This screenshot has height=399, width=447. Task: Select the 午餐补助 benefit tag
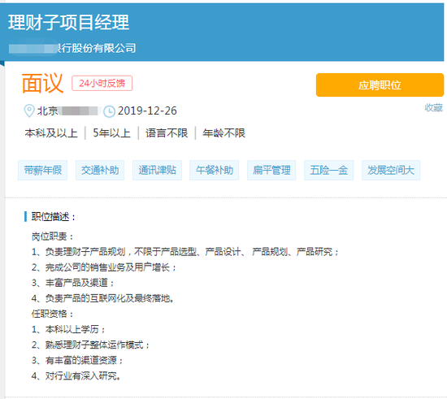pyautogui.click(x=215, y=170)
